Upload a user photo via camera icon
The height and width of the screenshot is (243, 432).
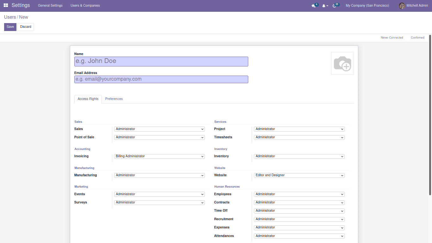click(342, 63)
